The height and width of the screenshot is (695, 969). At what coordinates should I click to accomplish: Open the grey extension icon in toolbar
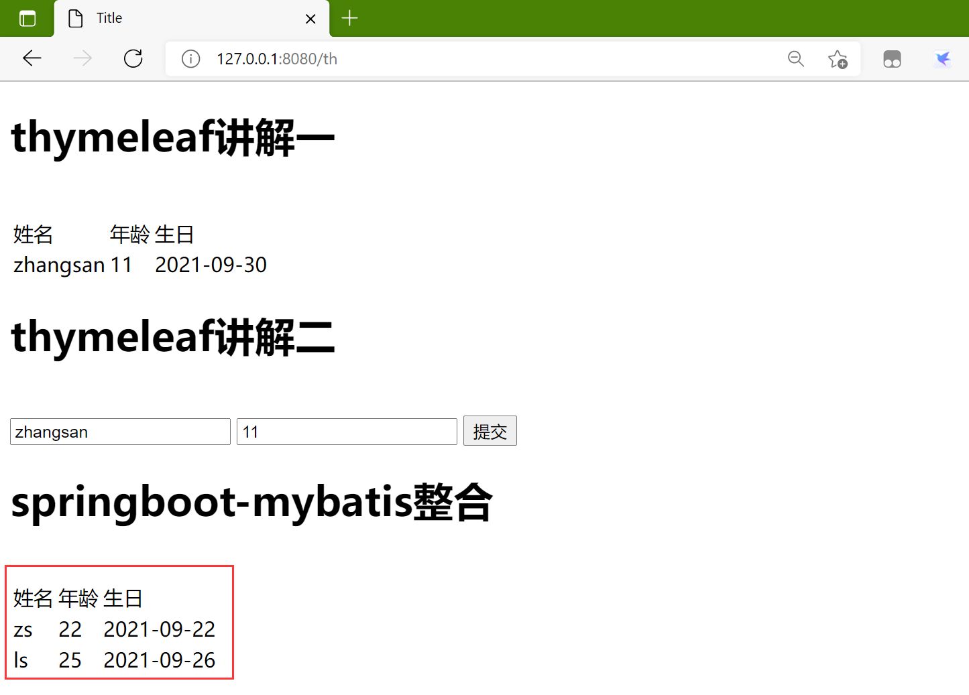pyautogui.click(x=892, y=59)
